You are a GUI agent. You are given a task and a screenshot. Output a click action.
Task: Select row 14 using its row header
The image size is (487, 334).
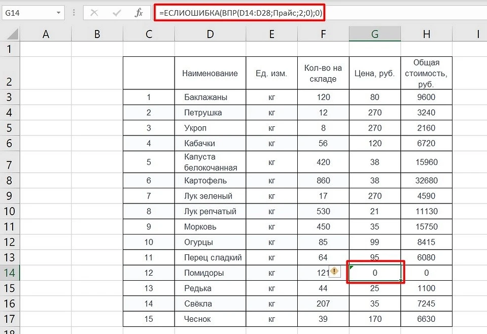tap(11, 273)
